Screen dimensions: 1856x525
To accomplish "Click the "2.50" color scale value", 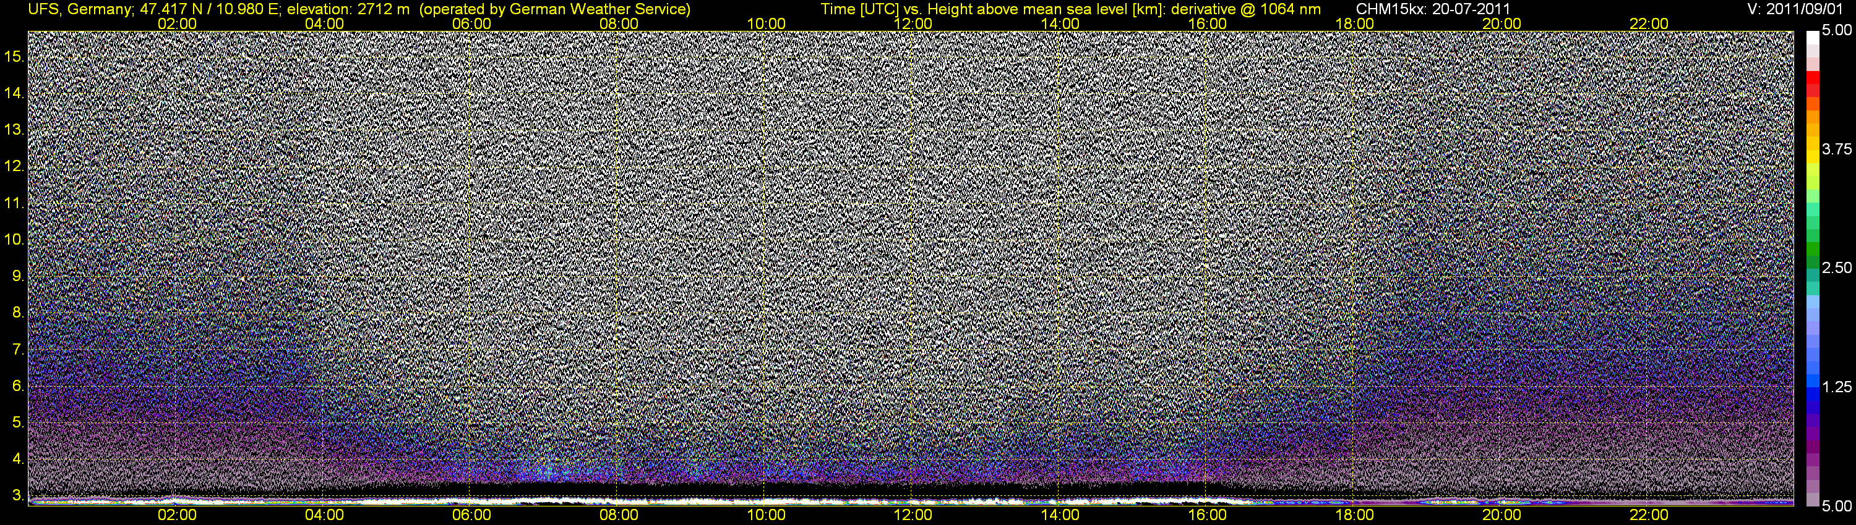I will tap(1837, 267).
